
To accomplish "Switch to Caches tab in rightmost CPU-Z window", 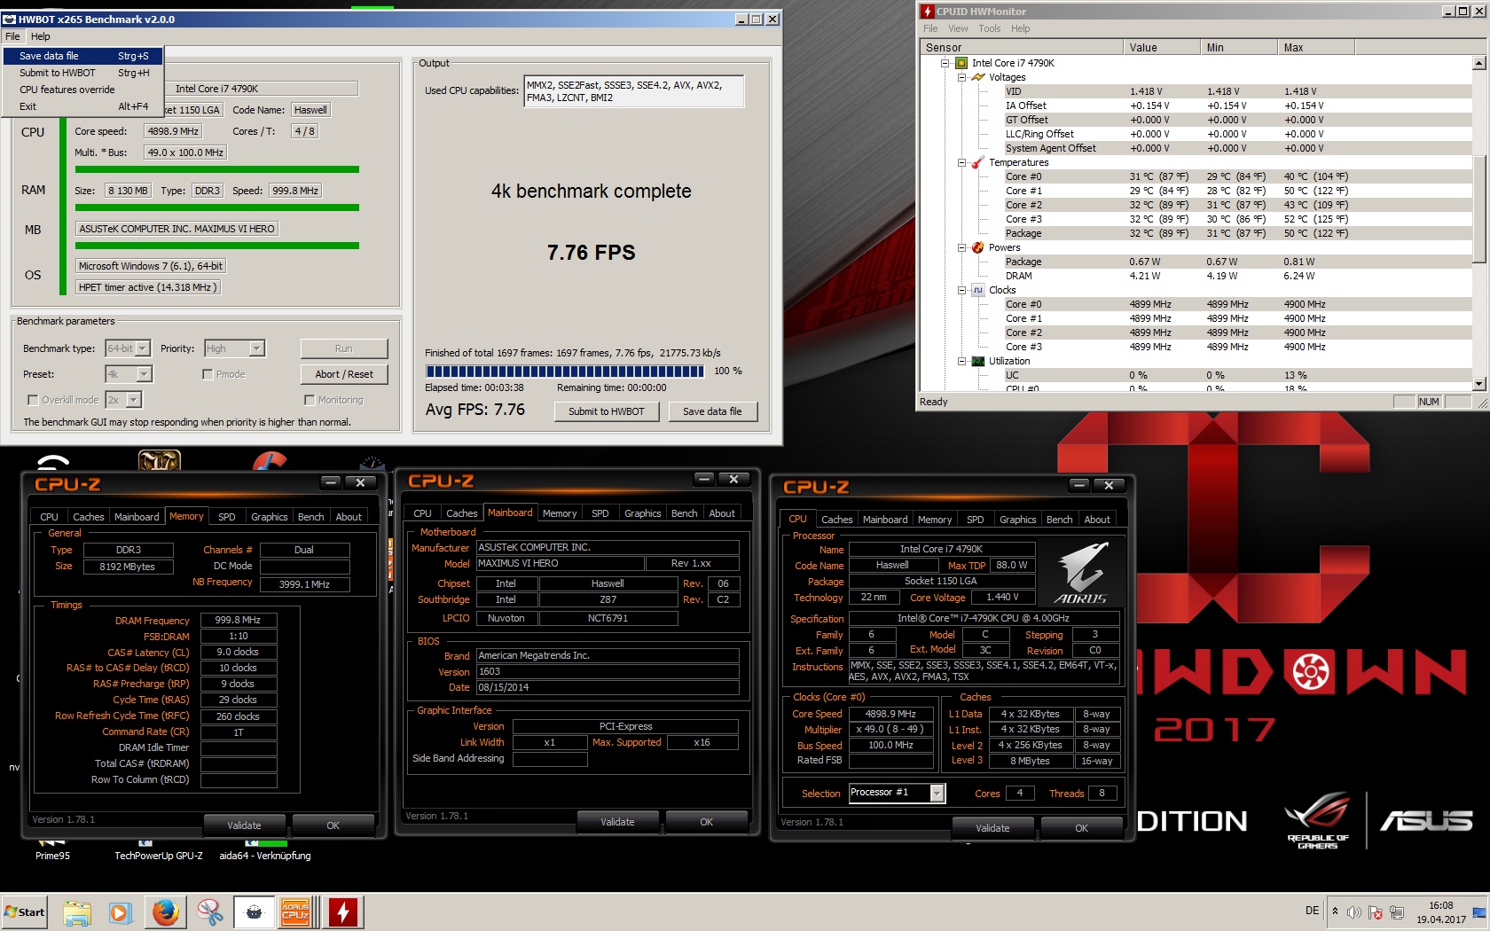I will pyautogui.click(x=836, y=520).
